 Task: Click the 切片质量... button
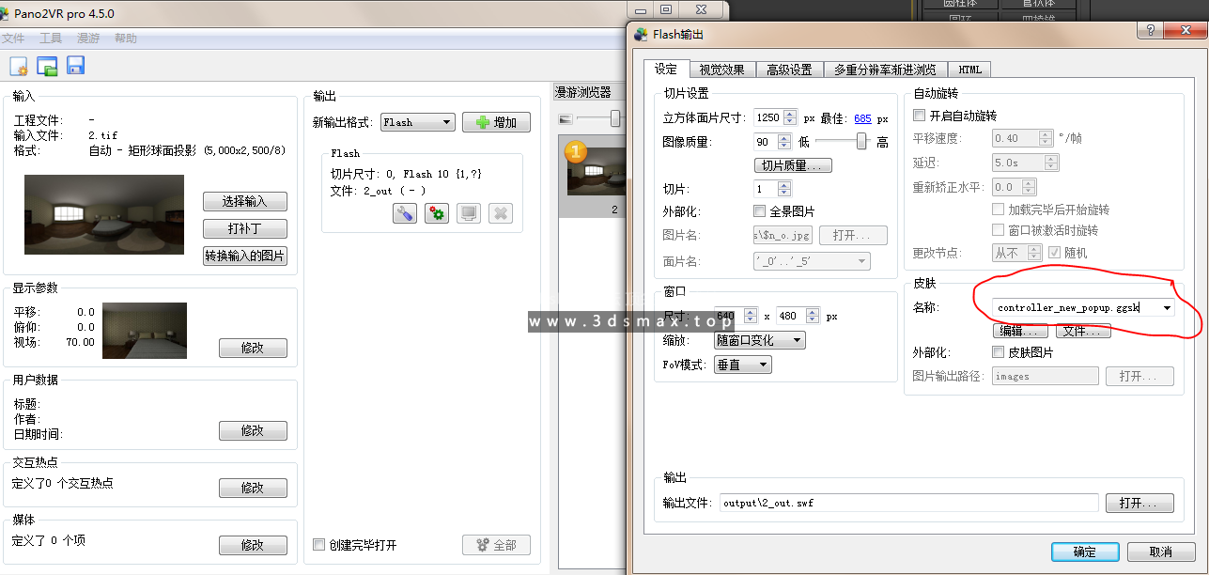793,165
